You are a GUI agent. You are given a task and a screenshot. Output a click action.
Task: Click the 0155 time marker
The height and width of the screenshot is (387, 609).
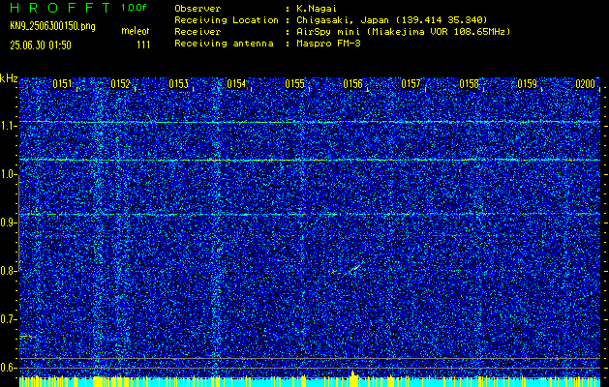click(x=294, y=84)
